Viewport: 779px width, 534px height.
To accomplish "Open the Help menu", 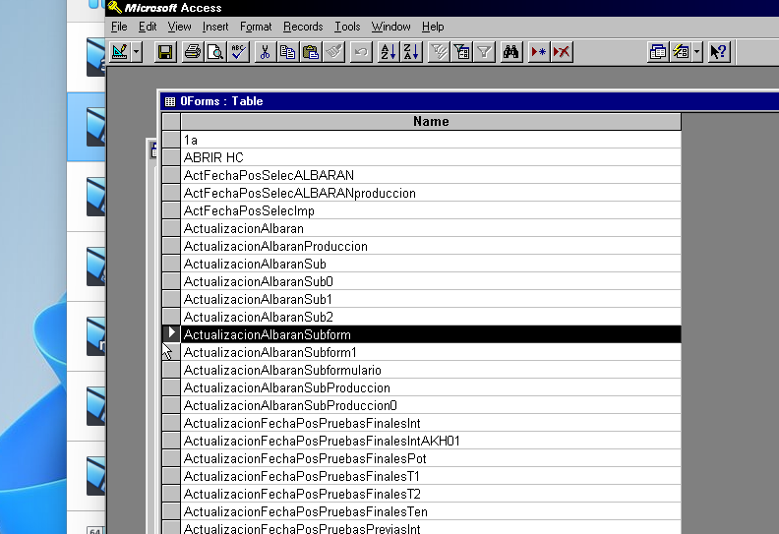I will pyautogui.click(x=433, y=27).
